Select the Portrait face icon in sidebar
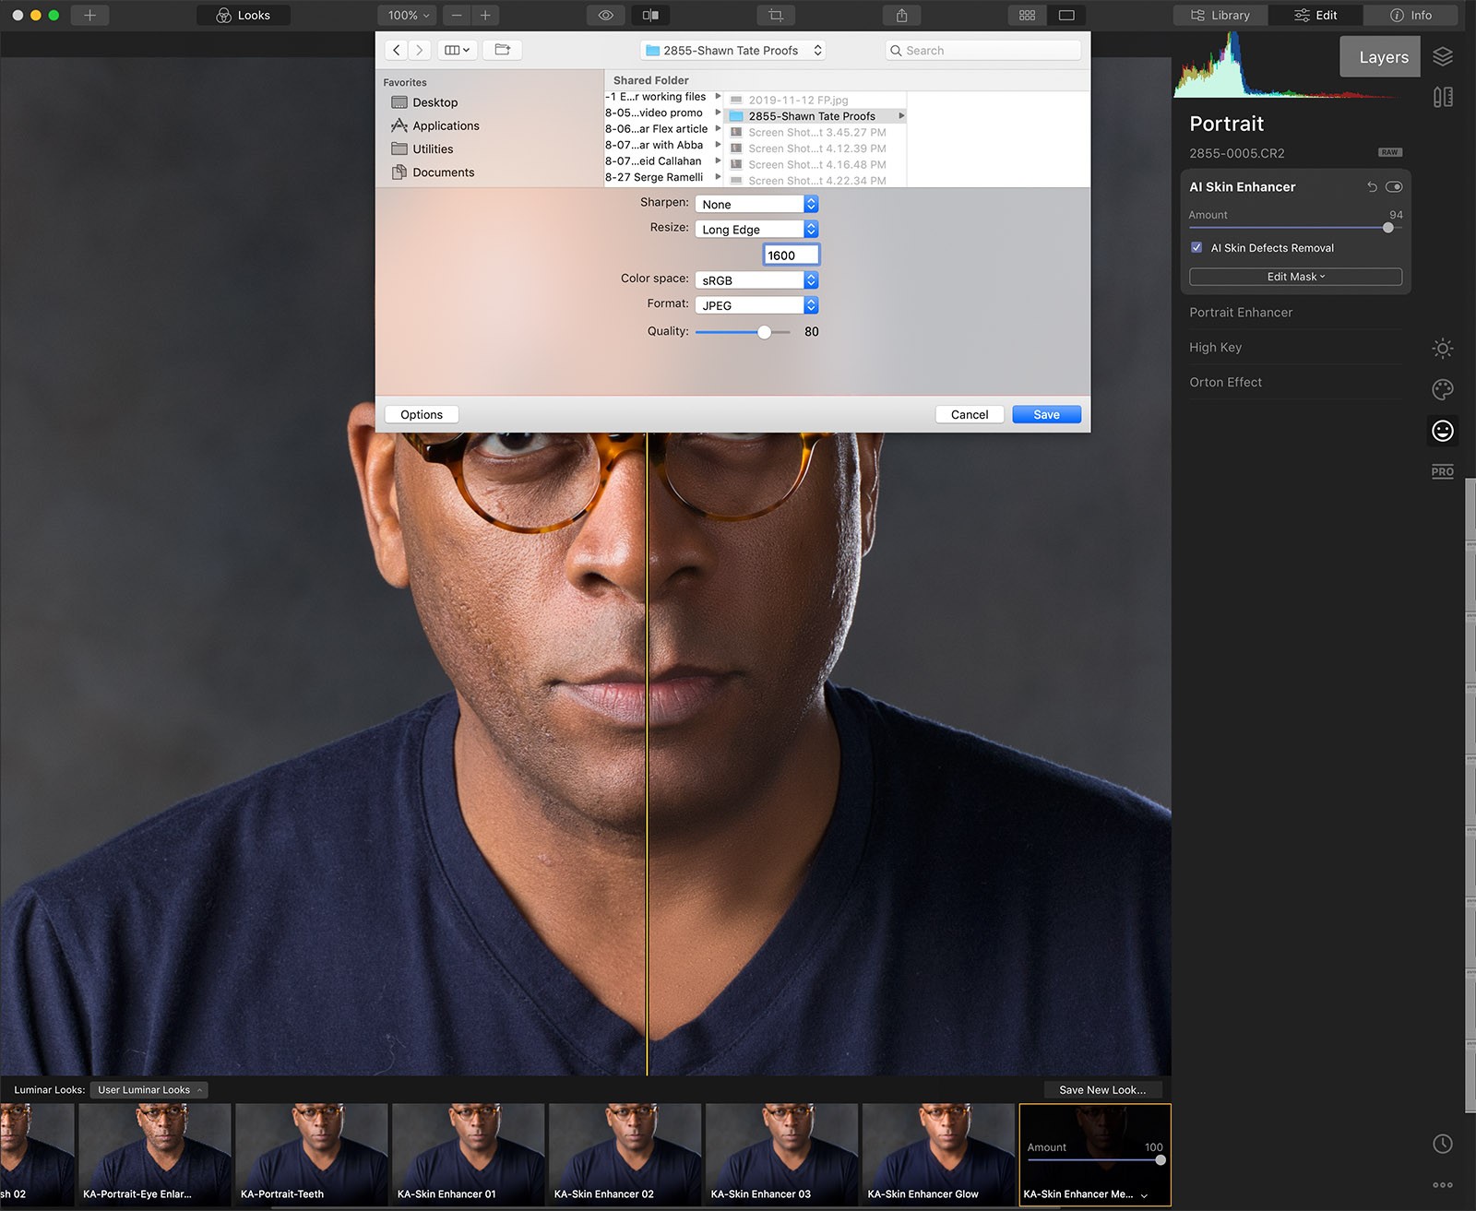This screenshot has height=1211, width=1476. pyautogui.click(x=1443, y=431)
